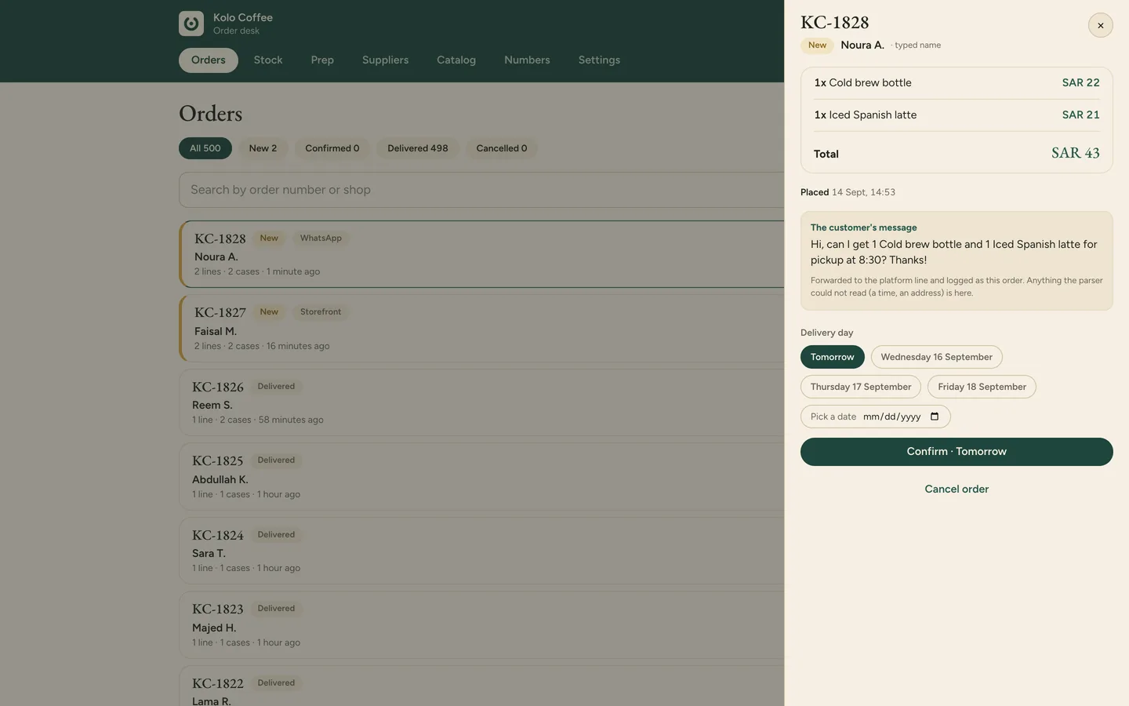
Task: Choose Wednesday 16 September delivery
Action: [x=936, y=357]
